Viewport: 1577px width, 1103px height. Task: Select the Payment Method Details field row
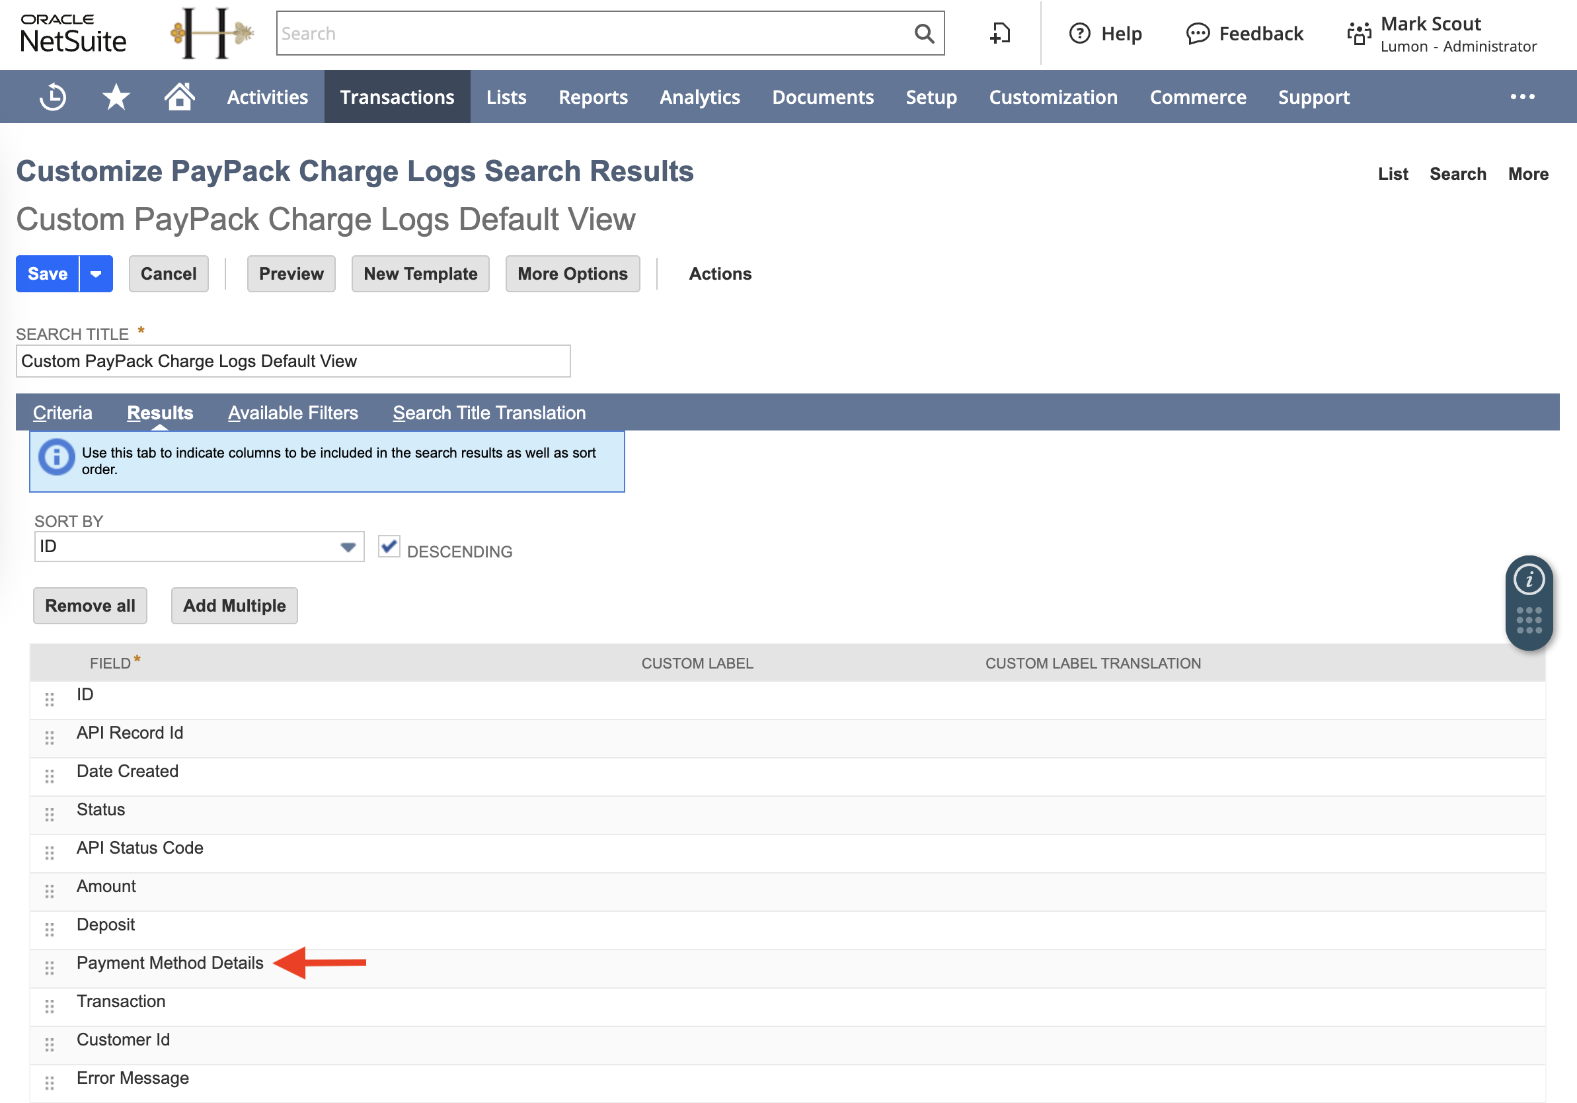[x=787, y=968]
